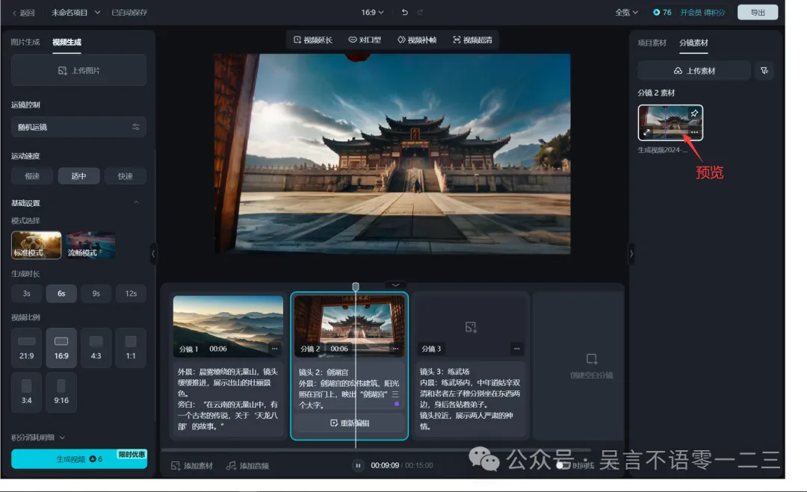Expand the 积分消耗明细 section

[38, 437]
